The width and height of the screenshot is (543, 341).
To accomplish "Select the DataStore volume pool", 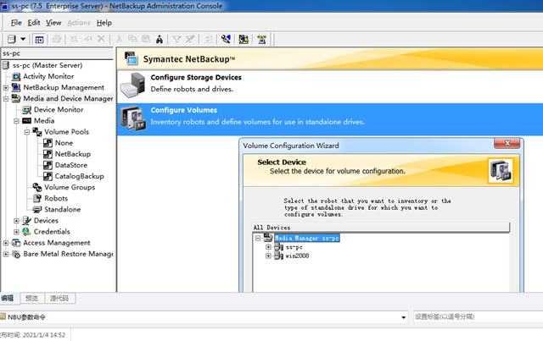I will [x=71, y=165].
